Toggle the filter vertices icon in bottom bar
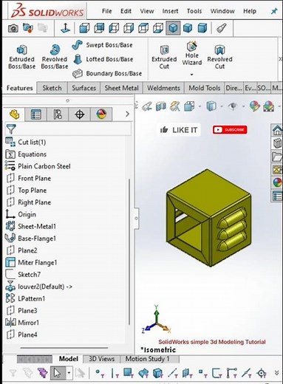This screenshot has height=384, width=283. click(x=100, y=374)
